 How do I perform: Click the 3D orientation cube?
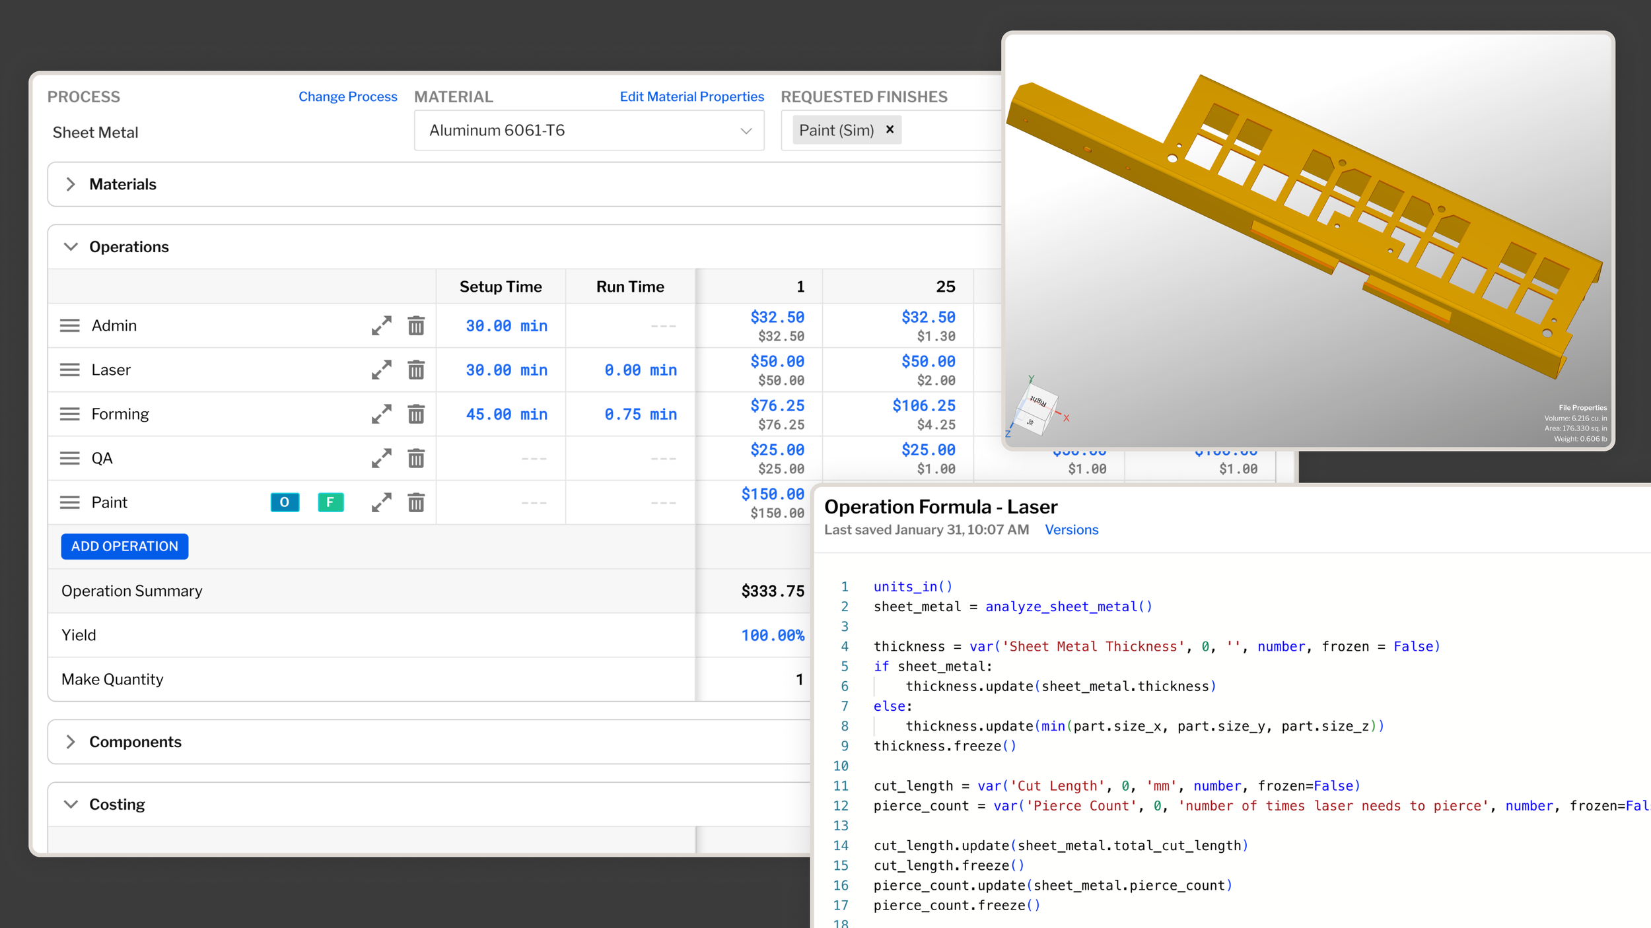[x=1036, y=410]
